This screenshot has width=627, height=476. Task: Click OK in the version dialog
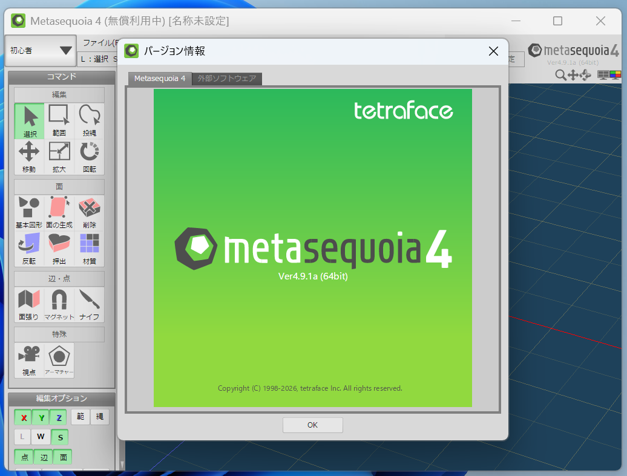[x=313, y=425]
